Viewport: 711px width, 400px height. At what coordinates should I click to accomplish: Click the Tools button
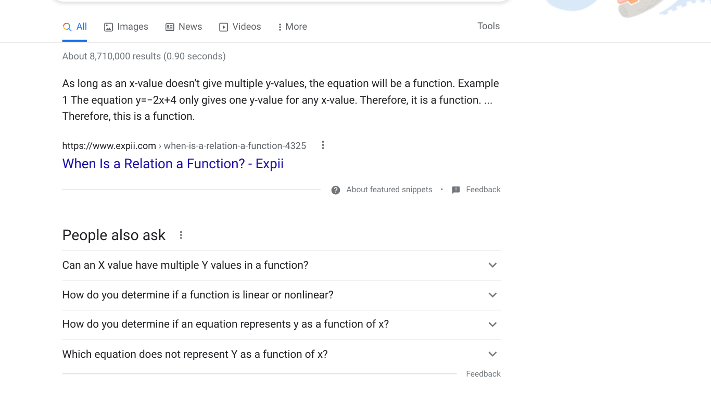(x=489, y=26)
